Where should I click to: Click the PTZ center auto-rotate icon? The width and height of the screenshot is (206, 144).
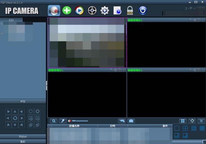[x=15, y=118]
